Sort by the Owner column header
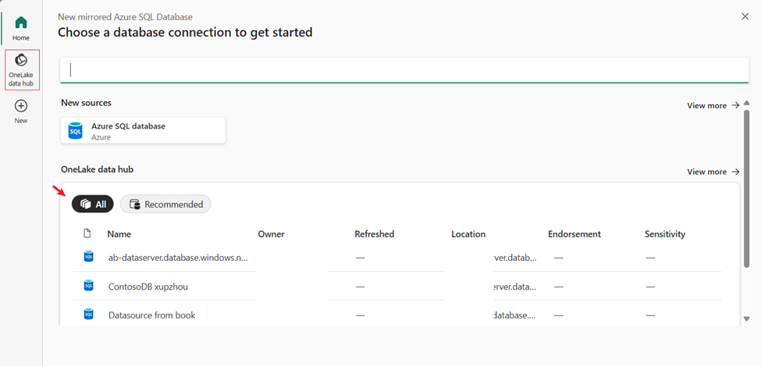The width and height of the screenshot is (761, 366). click(x=272, y=234)
